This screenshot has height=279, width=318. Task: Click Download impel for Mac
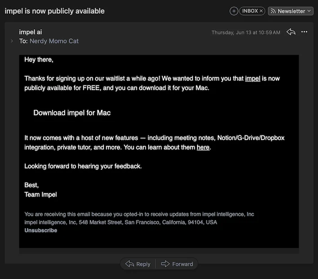point(72,113)
